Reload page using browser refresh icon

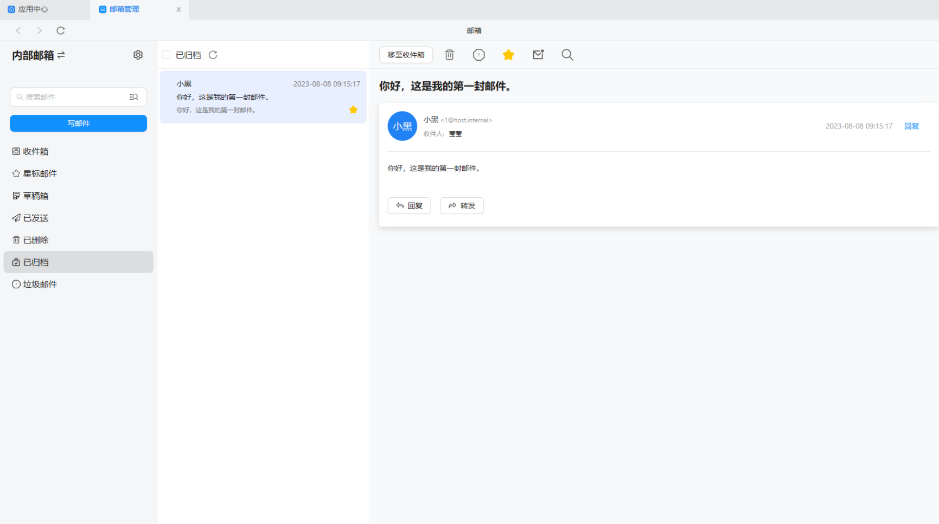pos(61,30)
